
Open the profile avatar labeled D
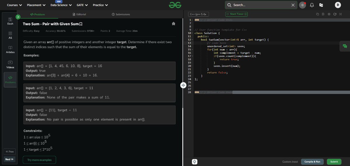(x=338, y=5)
